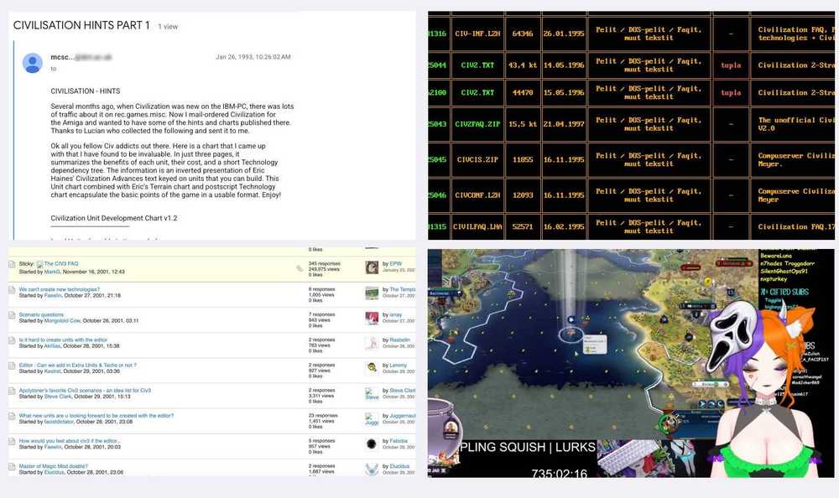Image resolution: width=839 pixels, height=498 pixels.
Task: Open Apolytoner's favorite Civ2 scenarios thread
Action: tap(85, 390)
